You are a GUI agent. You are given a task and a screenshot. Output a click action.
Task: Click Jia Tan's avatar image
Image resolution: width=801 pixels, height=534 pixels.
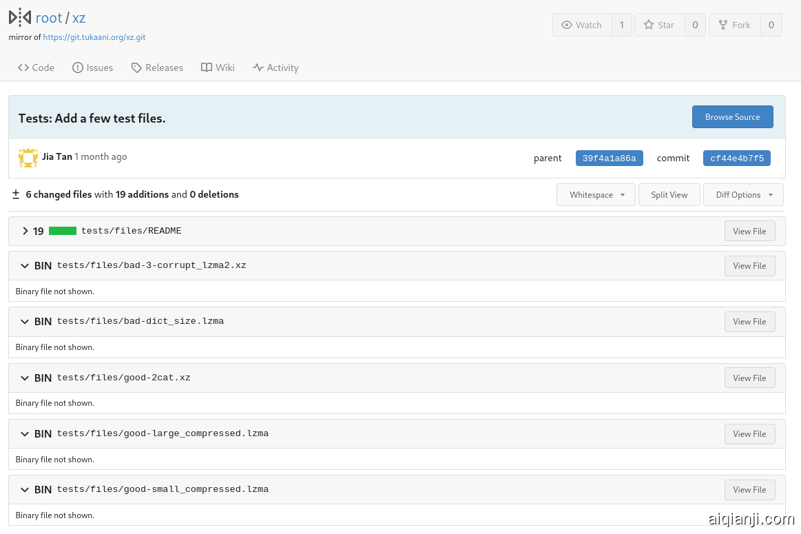[28, 158]
